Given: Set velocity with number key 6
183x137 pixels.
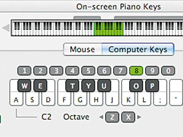Looking at the screenshot, I should pyautogui.click(x=104, y=71).
